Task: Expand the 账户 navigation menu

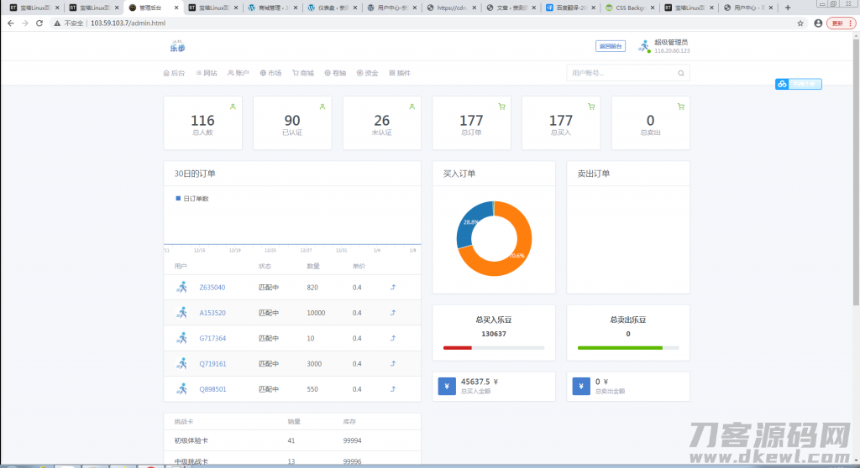Action: (x=239, y=73)
